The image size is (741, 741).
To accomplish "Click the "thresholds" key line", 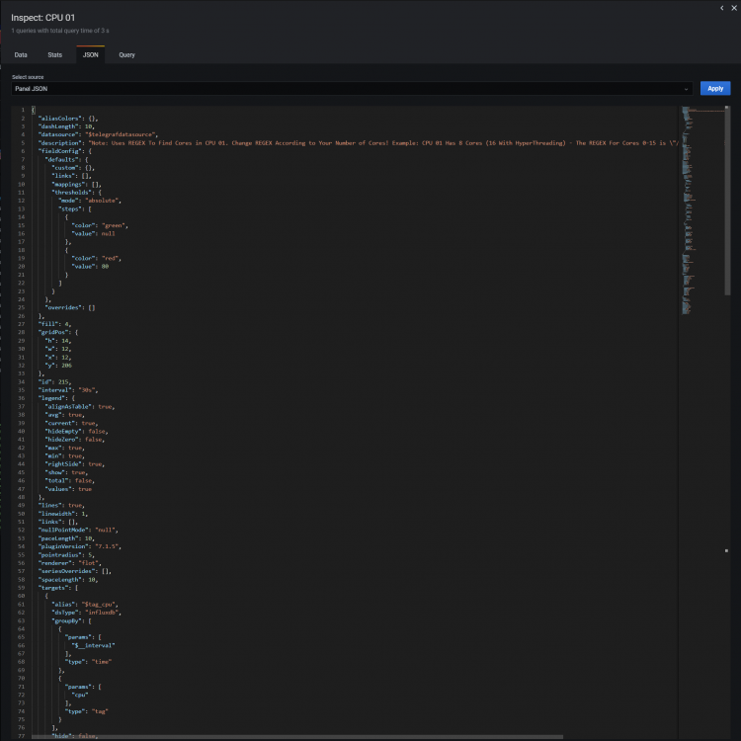I will pyautogui.click(x=76, y=193).
